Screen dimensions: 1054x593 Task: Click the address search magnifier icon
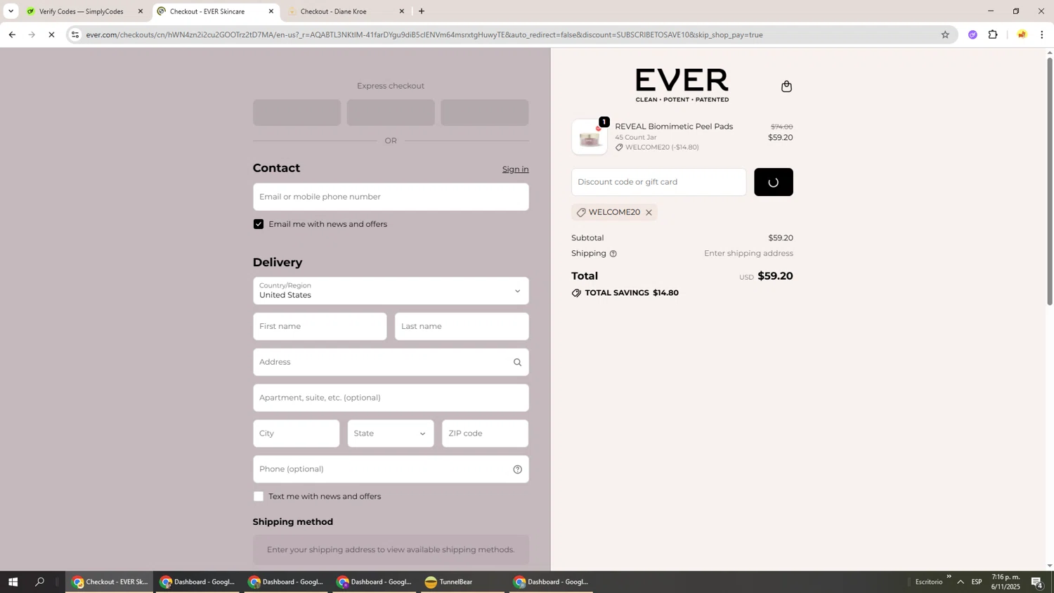(x=517, y=363)
